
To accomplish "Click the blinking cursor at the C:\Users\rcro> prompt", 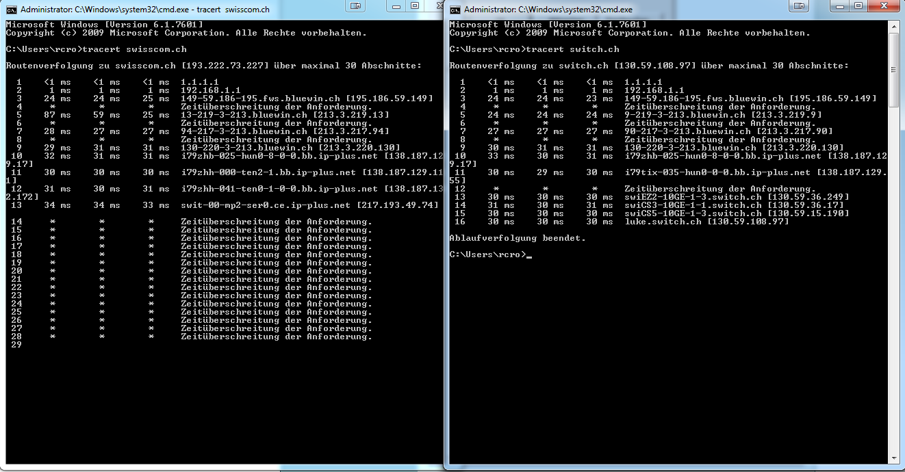I will 529,254.
